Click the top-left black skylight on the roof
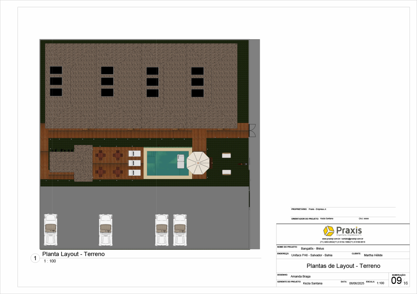417x294 pixels. tap(56, 70)
